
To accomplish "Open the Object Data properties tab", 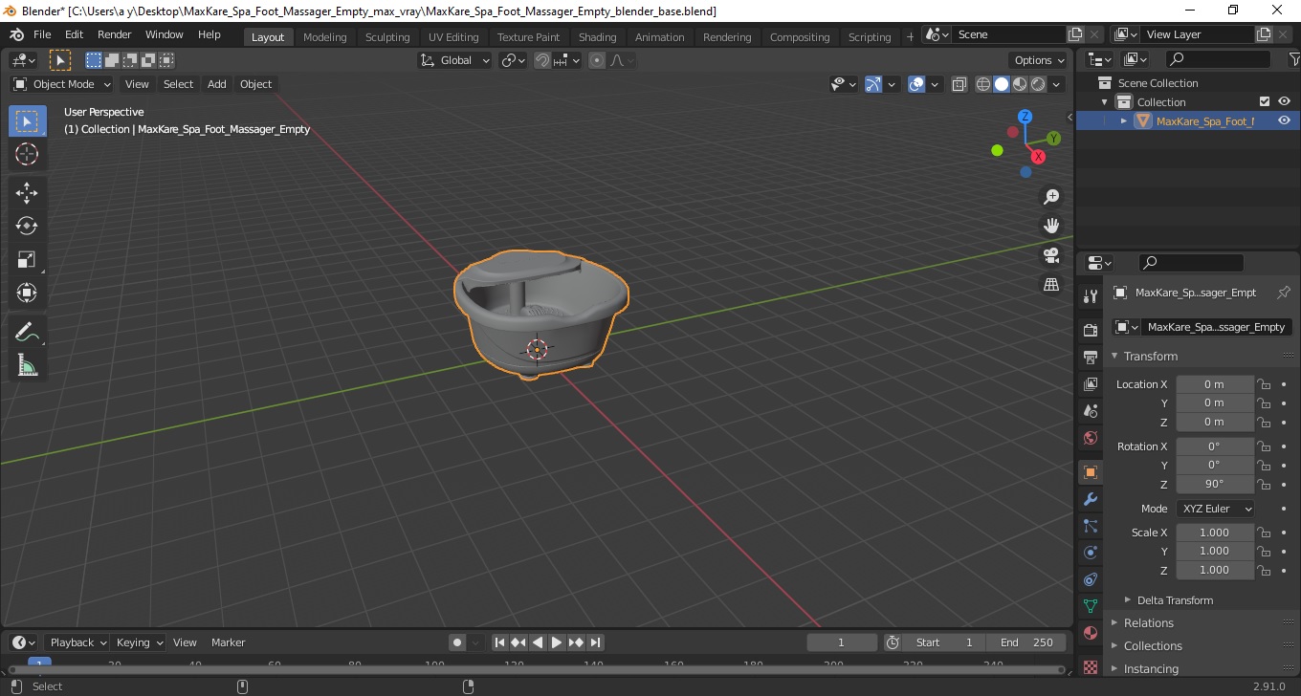I will coord(1091,606).
